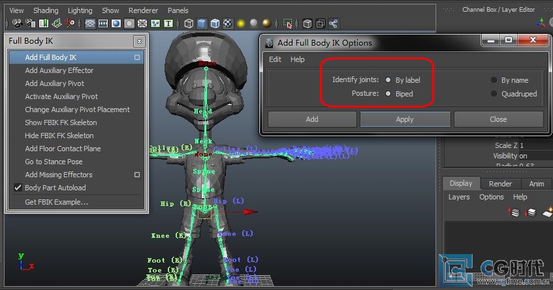Toggle the X-ray cube icon
The height and width of the screenshot is (290, 553).
pos(307,23)
